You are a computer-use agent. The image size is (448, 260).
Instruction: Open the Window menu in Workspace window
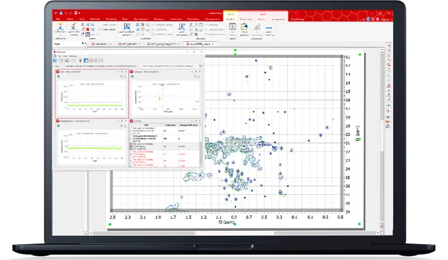pyautogui.click(x=73, y=56)
